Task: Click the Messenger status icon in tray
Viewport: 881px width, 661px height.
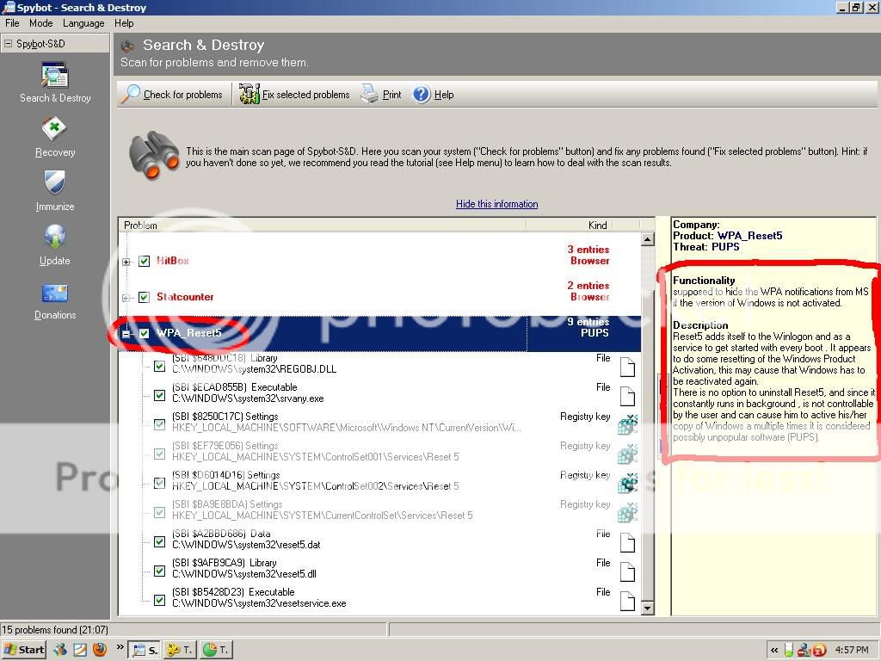Action: 804,650
